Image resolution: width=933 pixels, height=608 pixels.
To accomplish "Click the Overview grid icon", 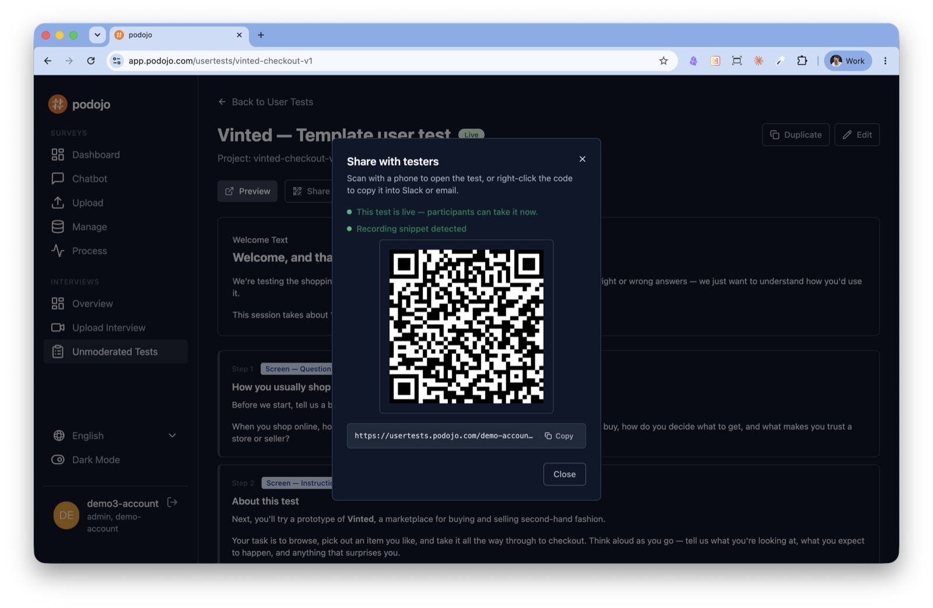I will tap(58, 304).
